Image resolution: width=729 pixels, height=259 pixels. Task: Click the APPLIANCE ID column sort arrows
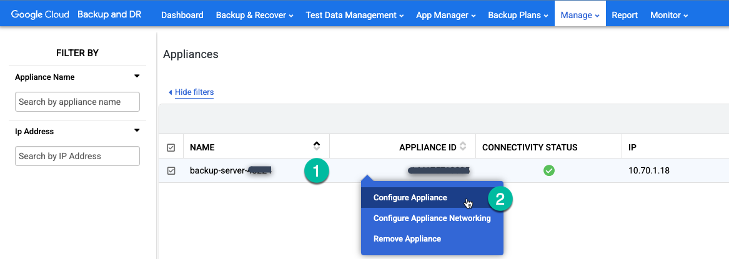tap(463, 147)
